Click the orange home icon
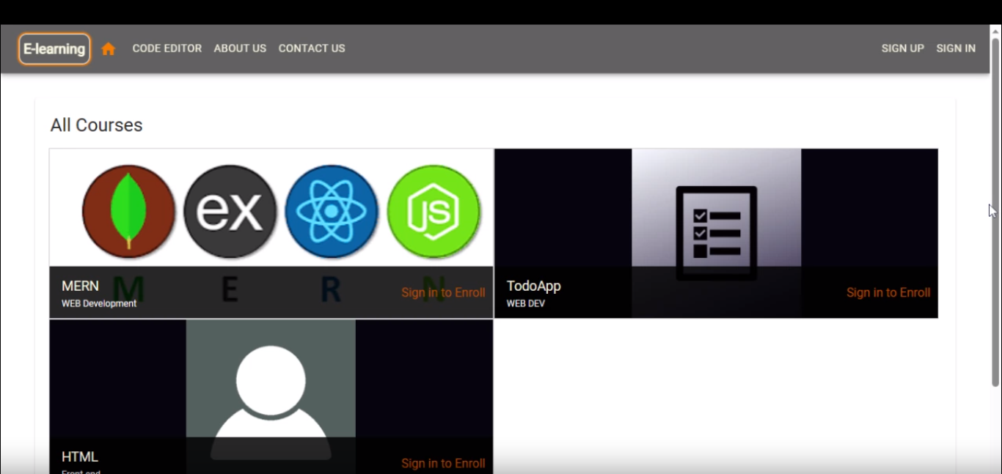The height and width of the screenshot is (474, 1002). point(109,49)
